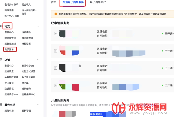Viewport: 174px width, 117px height.
Task: Click the 已申请服务商 heading
Action: tap(60, 23)
